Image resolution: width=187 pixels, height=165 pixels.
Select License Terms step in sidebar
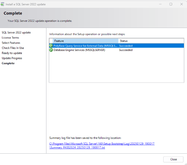tap(11, 38)
